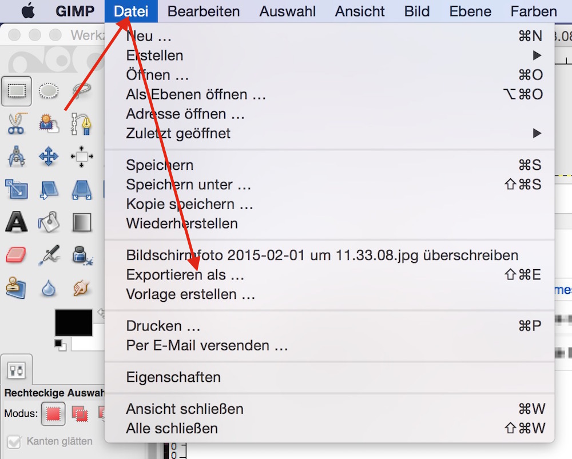Choose Alle schließen
Viewport: 572px width, 459px height.
(x=329, y=428)
